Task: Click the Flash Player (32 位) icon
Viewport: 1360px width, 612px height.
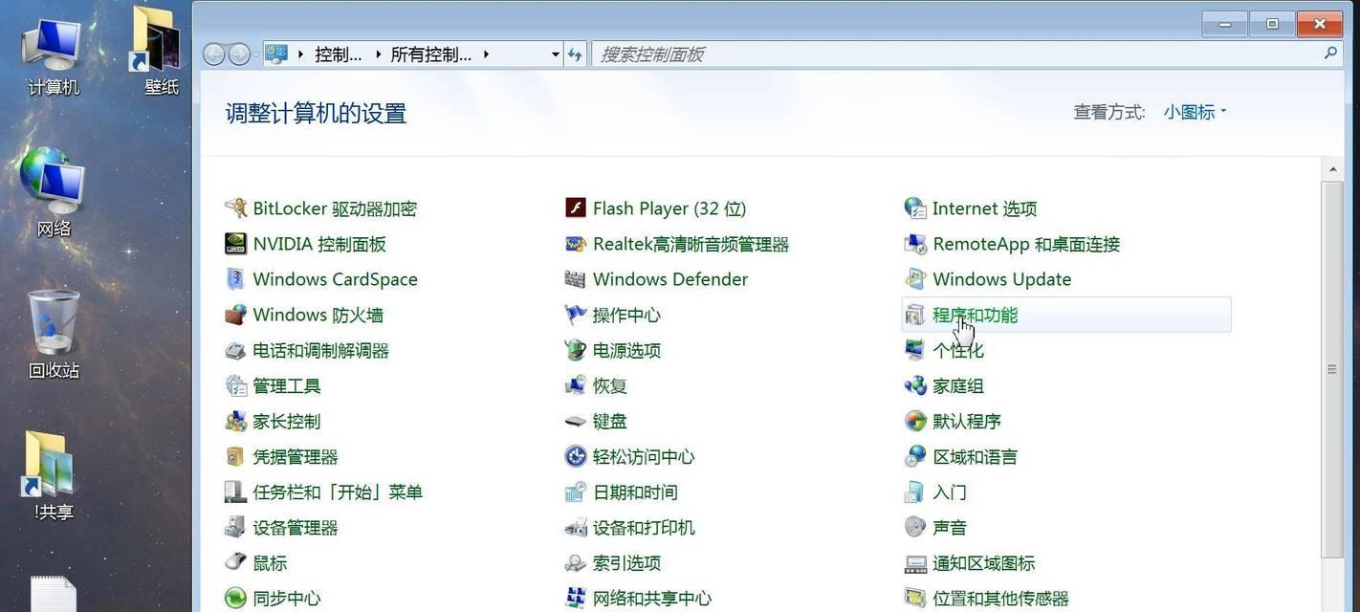Action: 575,208
